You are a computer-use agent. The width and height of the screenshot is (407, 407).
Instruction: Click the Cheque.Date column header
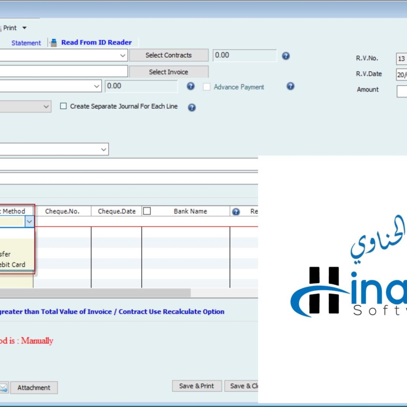pyautogui.click(x=116, y=211)
